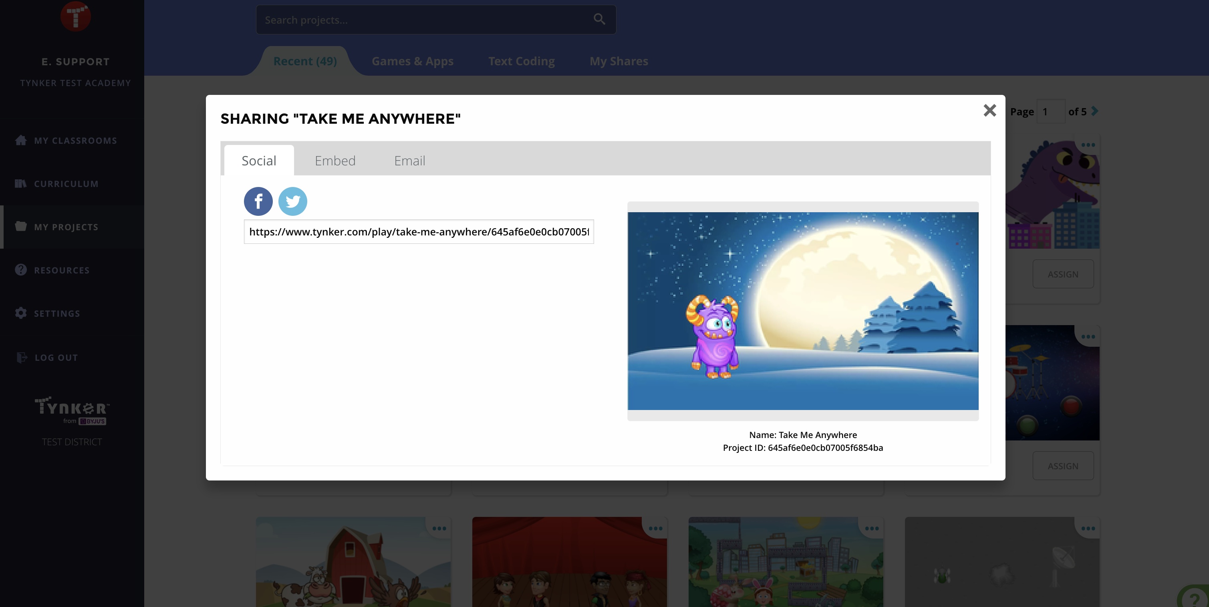
Task: Open options menu on red stage project card
Action: pos(656,528)
